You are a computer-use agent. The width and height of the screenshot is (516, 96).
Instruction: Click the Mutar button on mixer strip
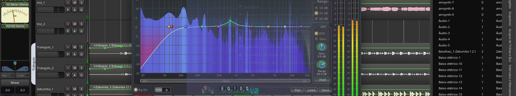(15, 83)
